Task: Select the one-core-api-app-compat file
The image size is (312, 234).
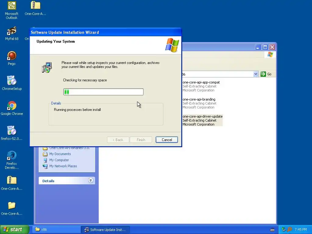Action: click(201, 86)
